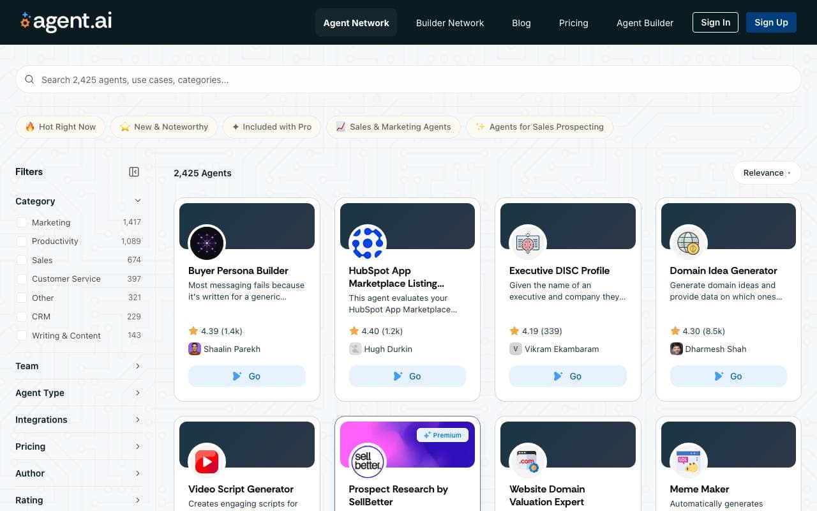817x511 pixels.
Task: Select the Agents for Sales Prospecting chip
Action: [539, 126]
